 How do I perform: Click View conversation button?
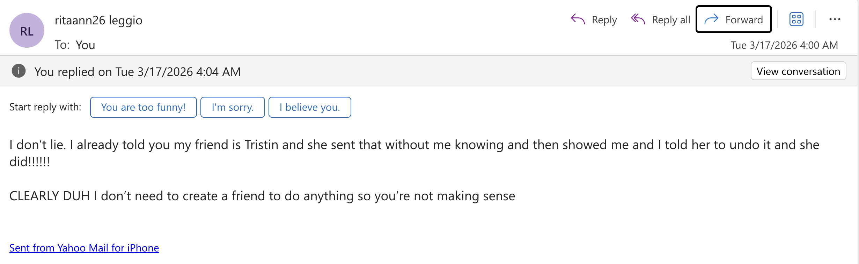tap(798, 71)
